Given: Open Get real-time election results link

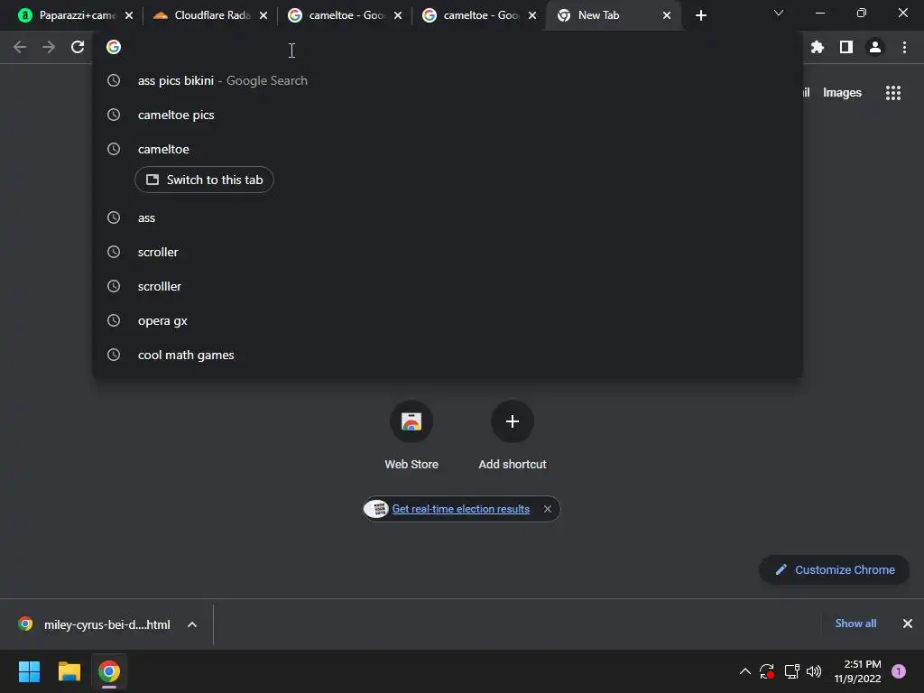Looking at the screenshot, I should (x=461, y=509).
